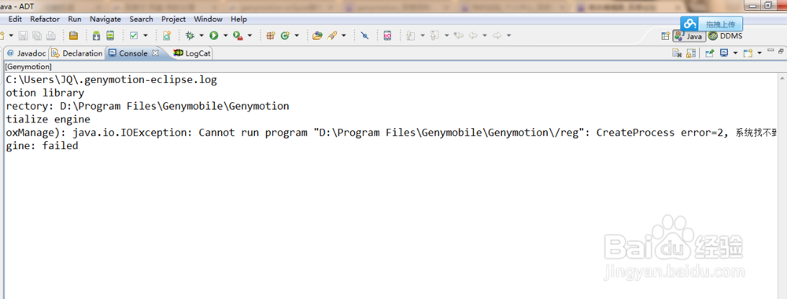Image resolution: width=787 pixels, height=299 pixels.
Task: Click the blue cloud upload button
Action: click(711, 23)
